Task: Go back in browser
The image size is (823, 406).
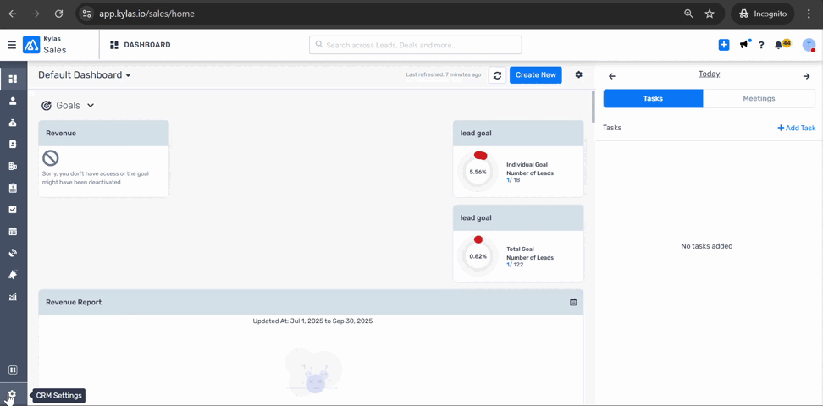Action: tap(12, 14)
